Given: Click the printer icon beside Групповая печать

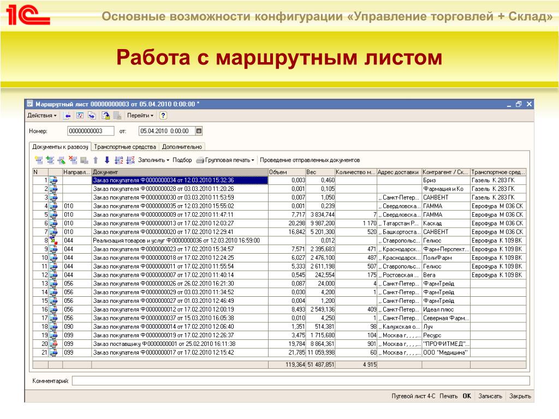Looking at the screenshot, I should 200,160.
